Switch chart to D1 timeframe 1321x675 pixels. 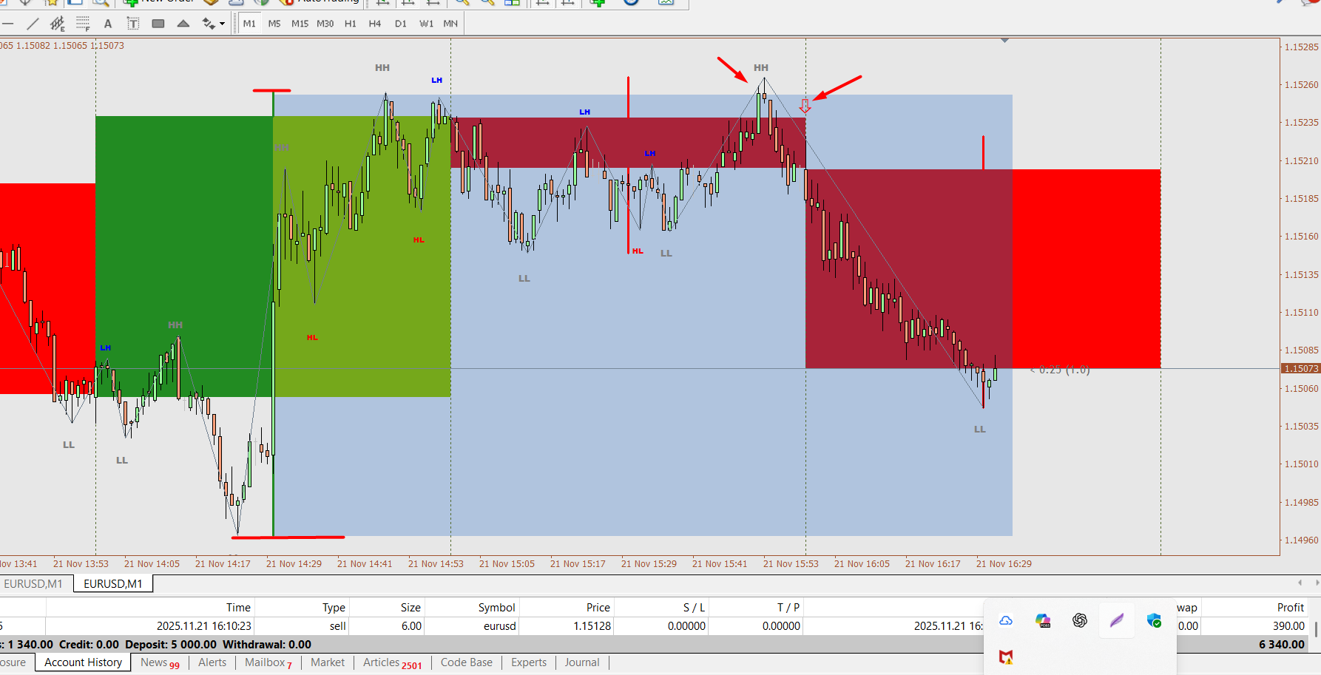click(x=401, y=24)
